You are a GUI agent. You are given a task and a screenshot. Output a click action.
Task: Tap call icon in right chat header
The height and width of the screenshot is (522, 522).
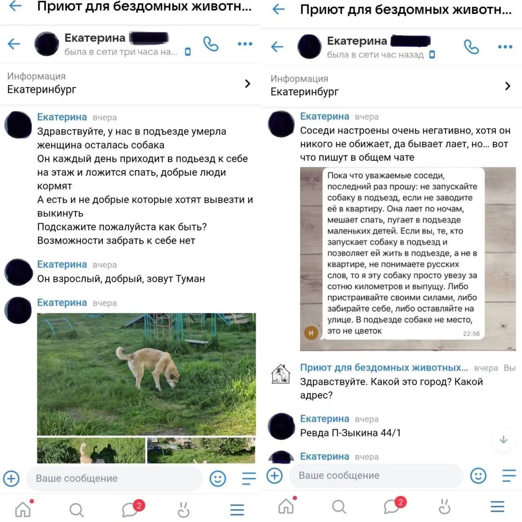tap(471, 47)
